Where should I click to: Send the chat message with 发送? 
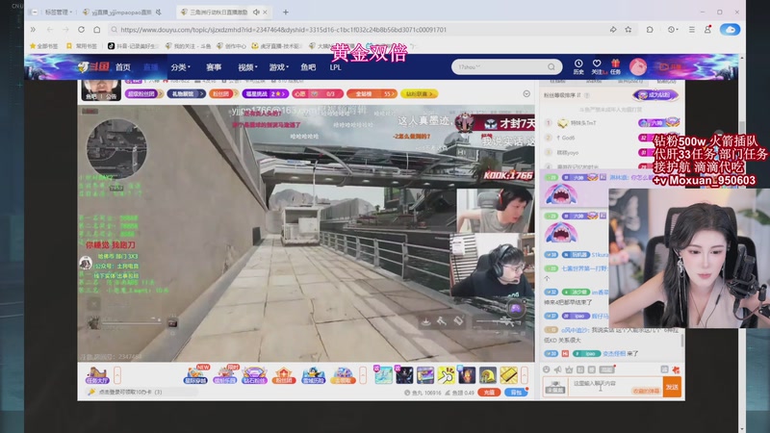point(672,387)
